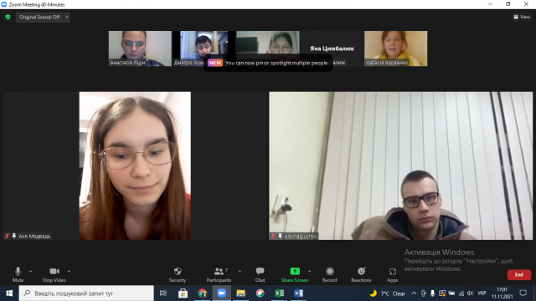This screenshot has width=536, height=301.
Task: Click muted microphone icon on aleshag video
Action: point(273,236)
